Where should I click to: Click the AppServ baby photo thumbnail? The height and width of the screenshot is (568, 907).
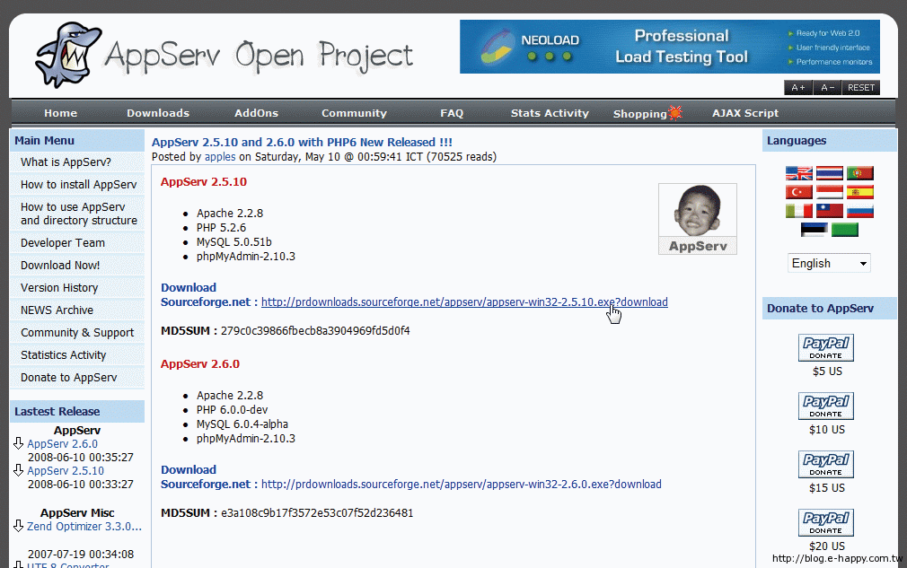point(698,219)
